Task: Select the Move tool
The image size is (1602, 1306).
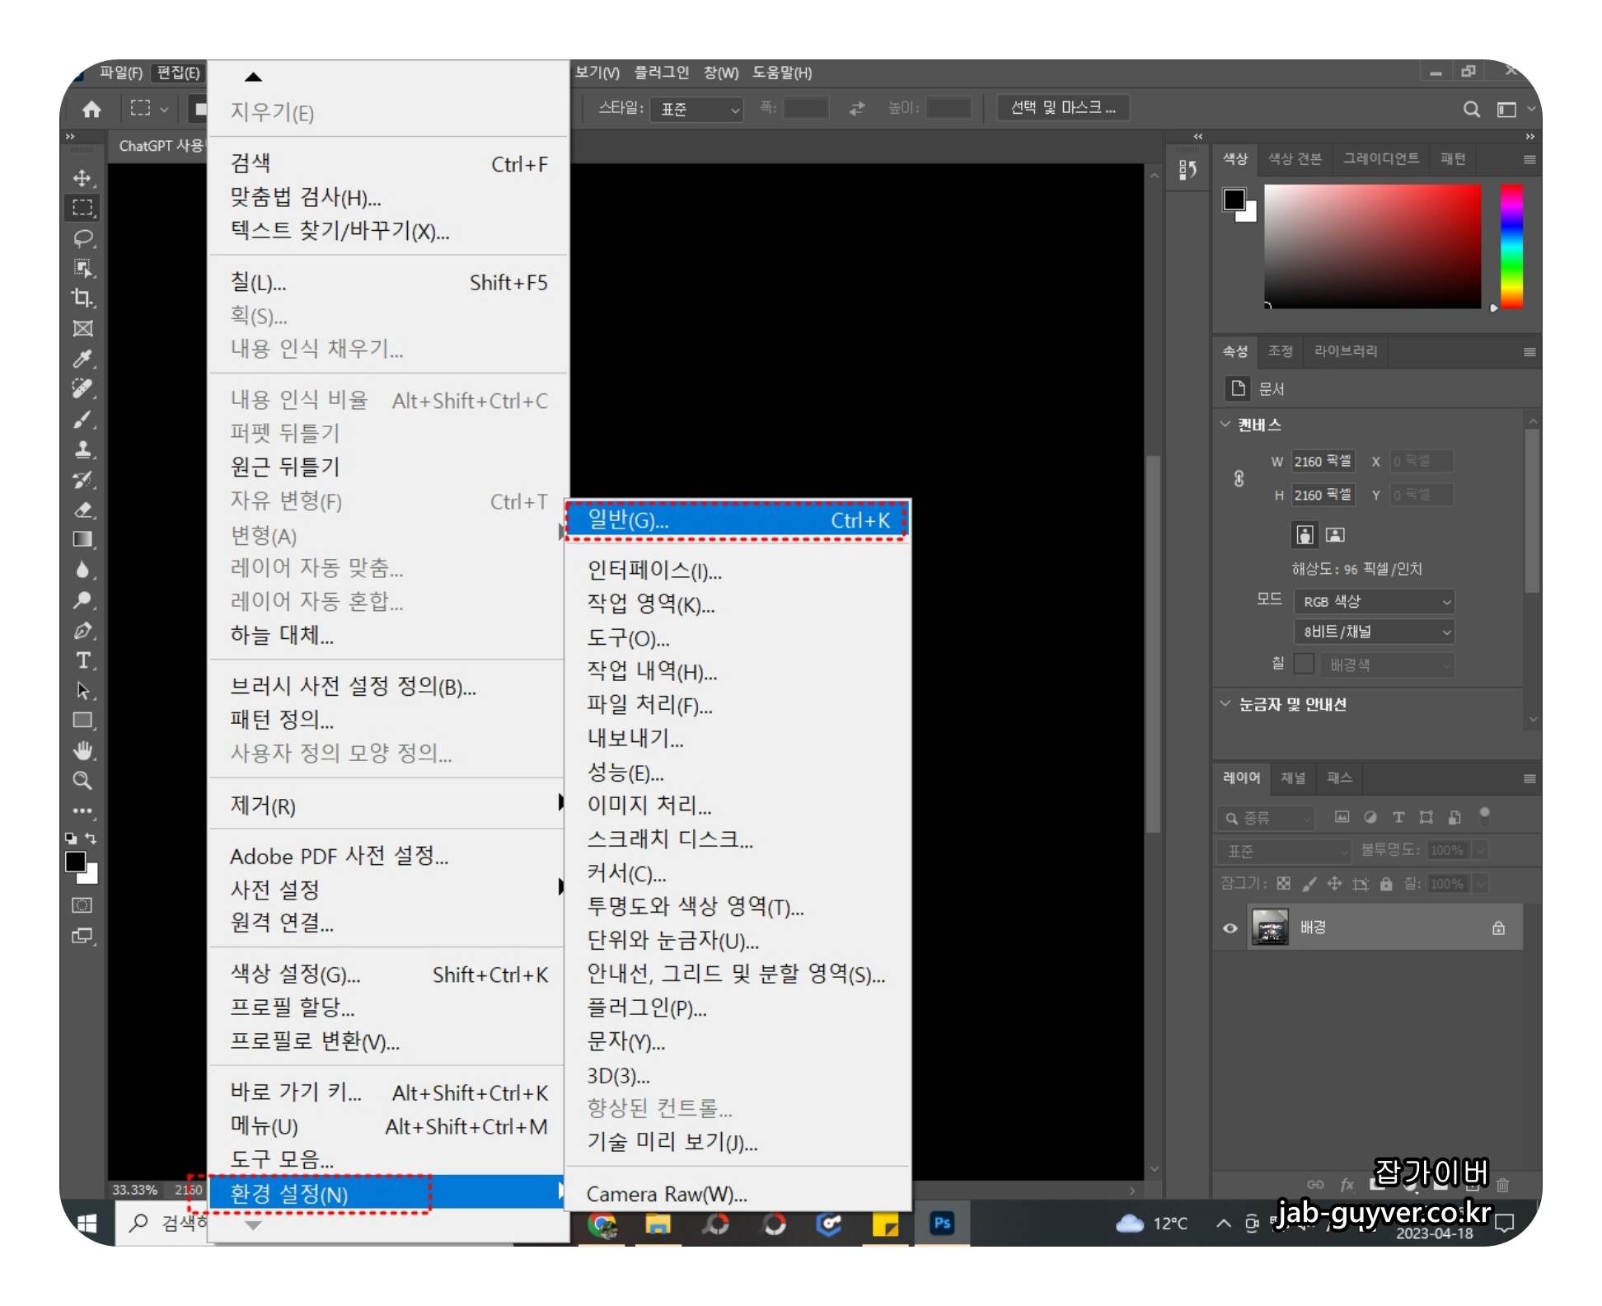Action: click(82, 178)
